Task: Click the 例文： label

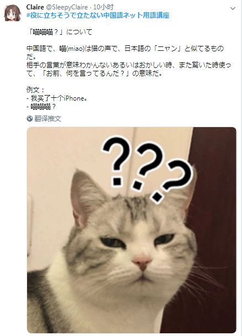Action: (x=35, y=90)
